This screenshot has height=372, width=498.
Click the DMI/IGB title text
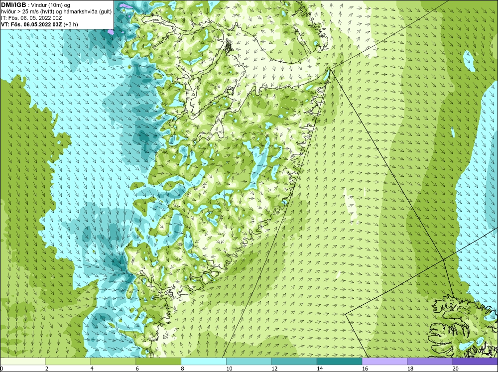tap(13, 5)
